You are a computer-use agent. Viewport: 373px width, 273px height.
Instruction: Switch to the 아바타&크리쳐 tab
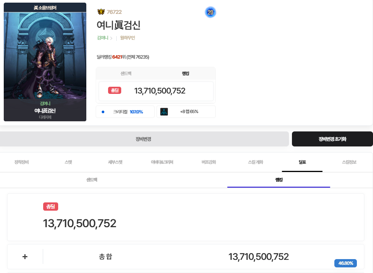tap(162, 162)
